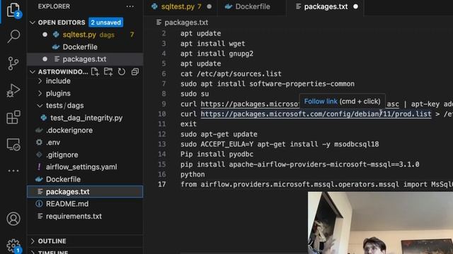Select packages.txt in Open Editors list
The height and width of the screenshot is (254, 453).
[x=84, y=59]
